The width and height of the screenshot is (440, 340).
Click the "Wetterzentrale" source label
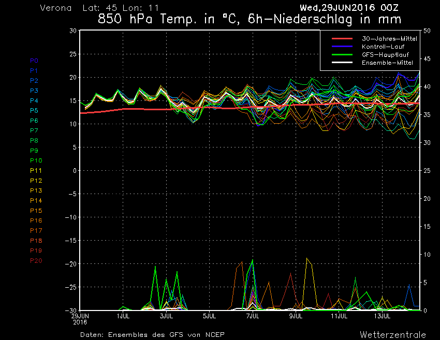click(393, 335)
